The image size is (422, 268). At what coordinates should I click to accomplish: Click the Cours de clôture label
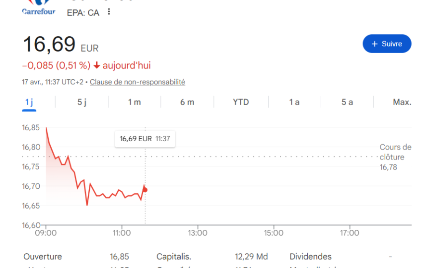tap(395, 152)
